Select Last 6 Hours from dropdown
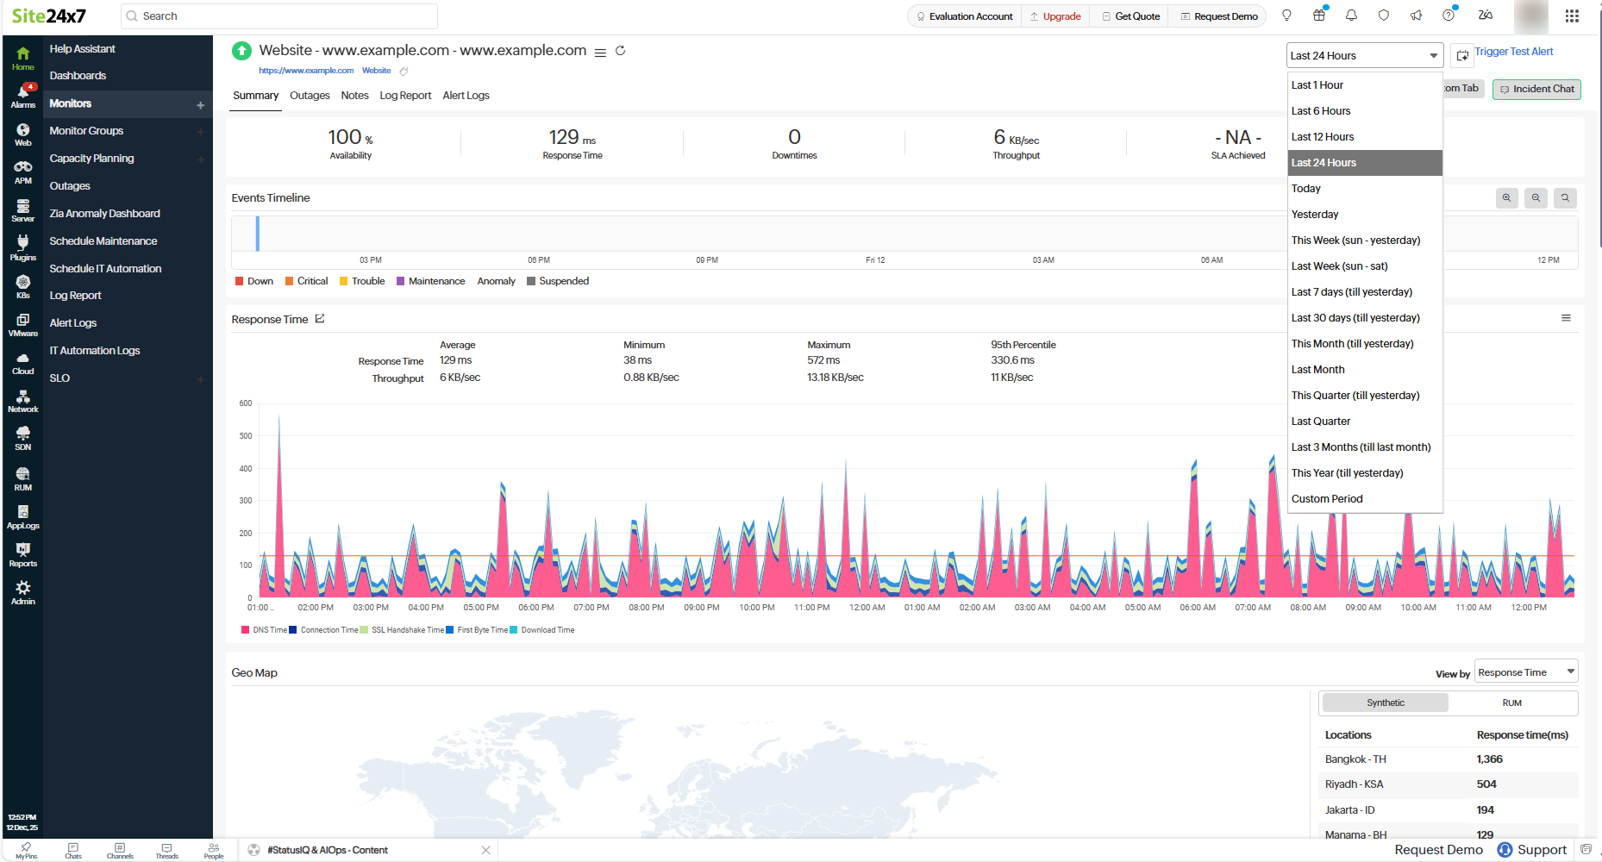The width and height of the screenshot is (1602, 862). click(x=1321, y=111)
